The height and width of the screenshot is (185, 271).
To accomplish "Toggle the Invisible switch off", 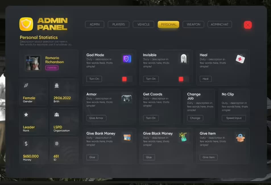I will [x=181, y=79].
